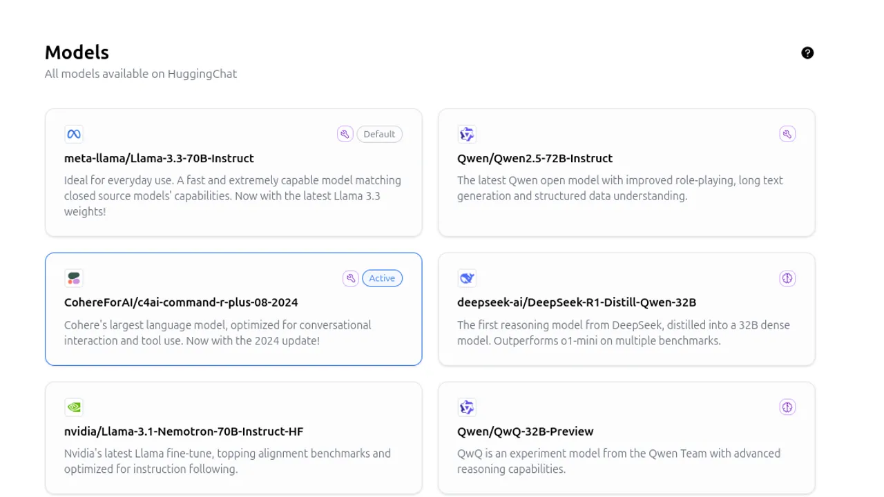Click the Nvidia logo on Nemotron card
Viewport: 884px width, 497px height.
pos(74,407)
